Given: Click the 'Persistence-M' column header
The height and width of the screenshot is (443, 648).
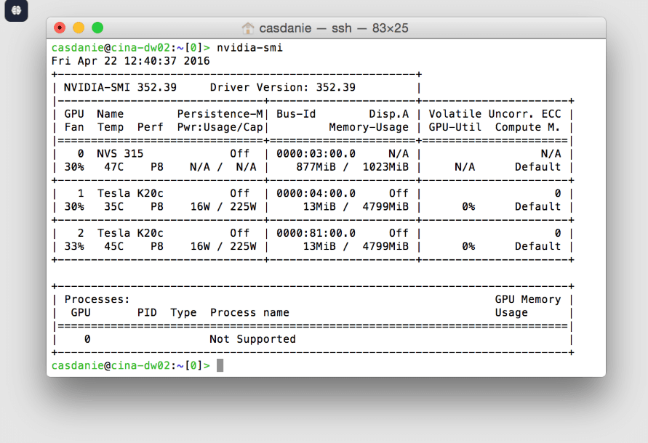Looking at the screenshot, I should pyautogui.click(x=220, y=114).
